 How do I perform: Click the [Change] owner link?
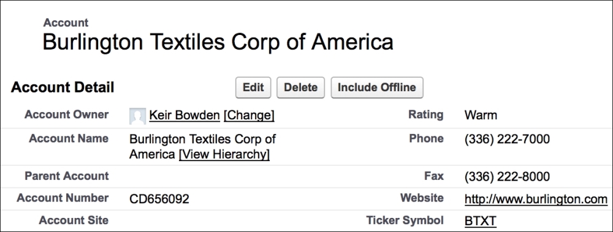point(249,115)
